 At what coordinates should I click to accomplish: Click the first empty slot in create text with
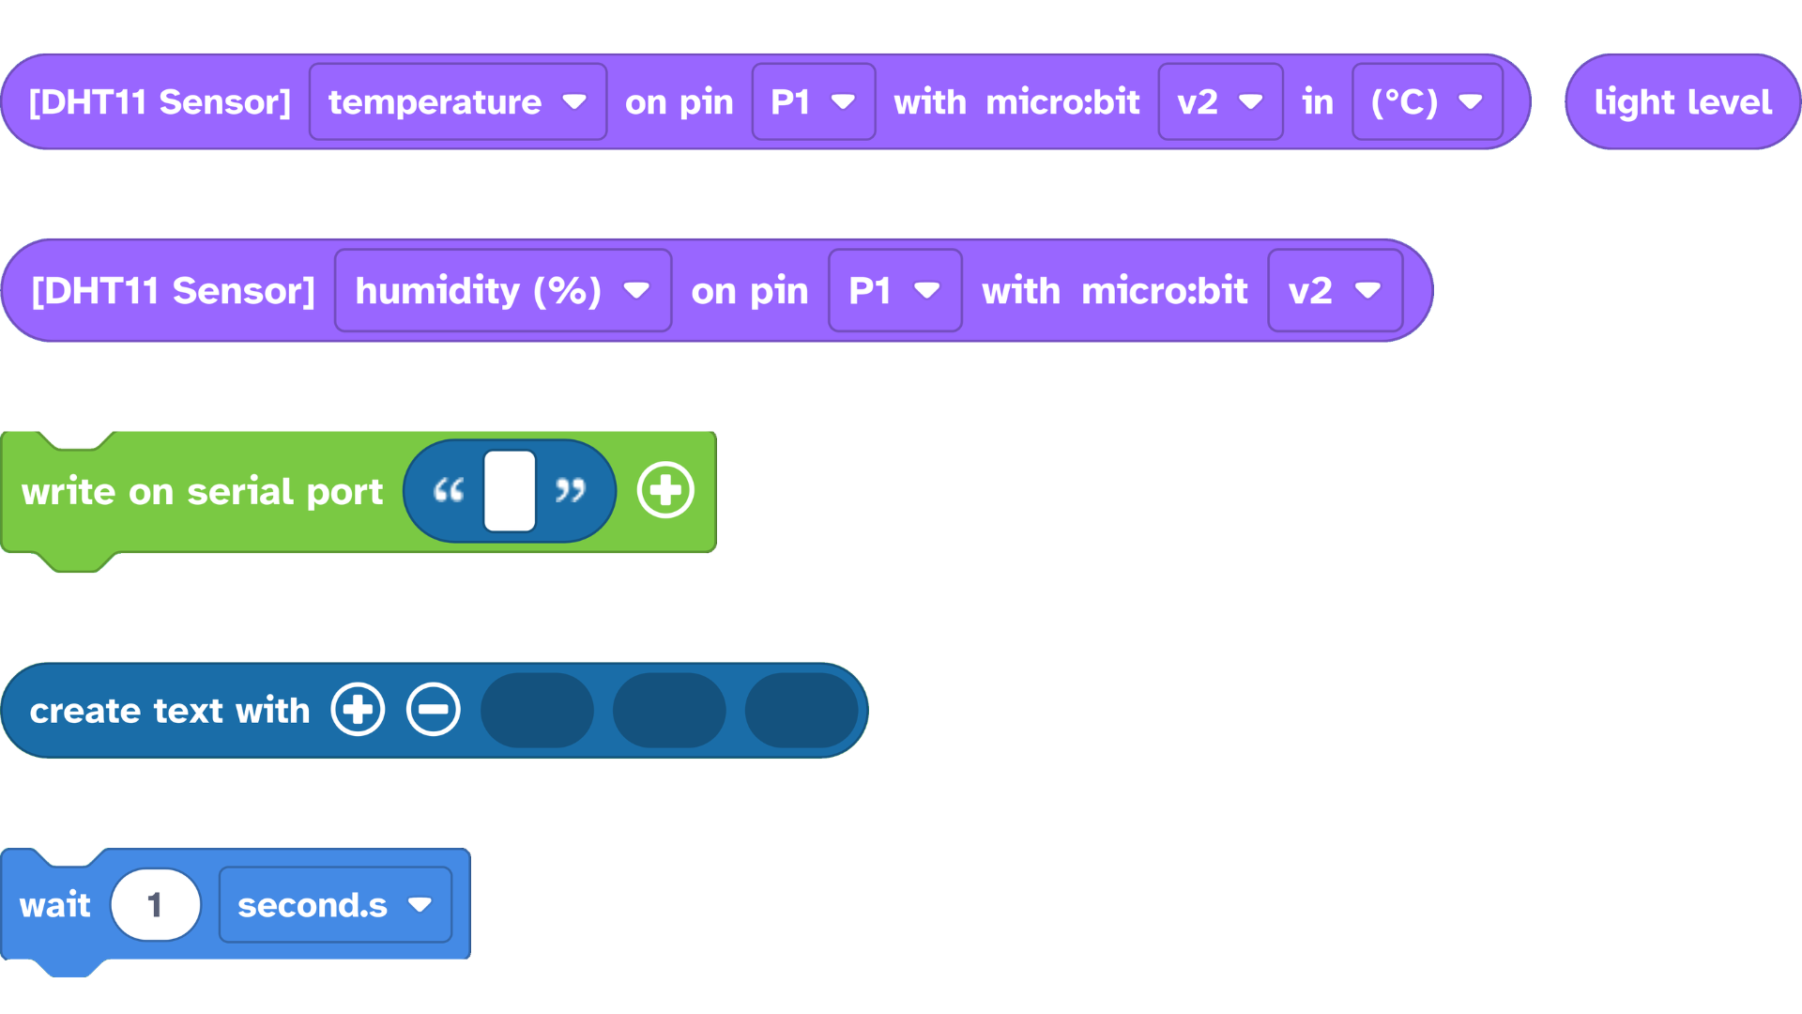click(537, 710)
